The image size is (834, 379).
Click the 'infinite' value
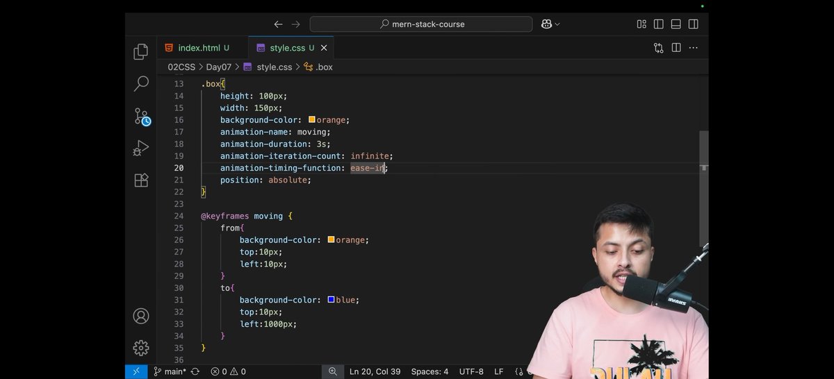click(369, 156)
